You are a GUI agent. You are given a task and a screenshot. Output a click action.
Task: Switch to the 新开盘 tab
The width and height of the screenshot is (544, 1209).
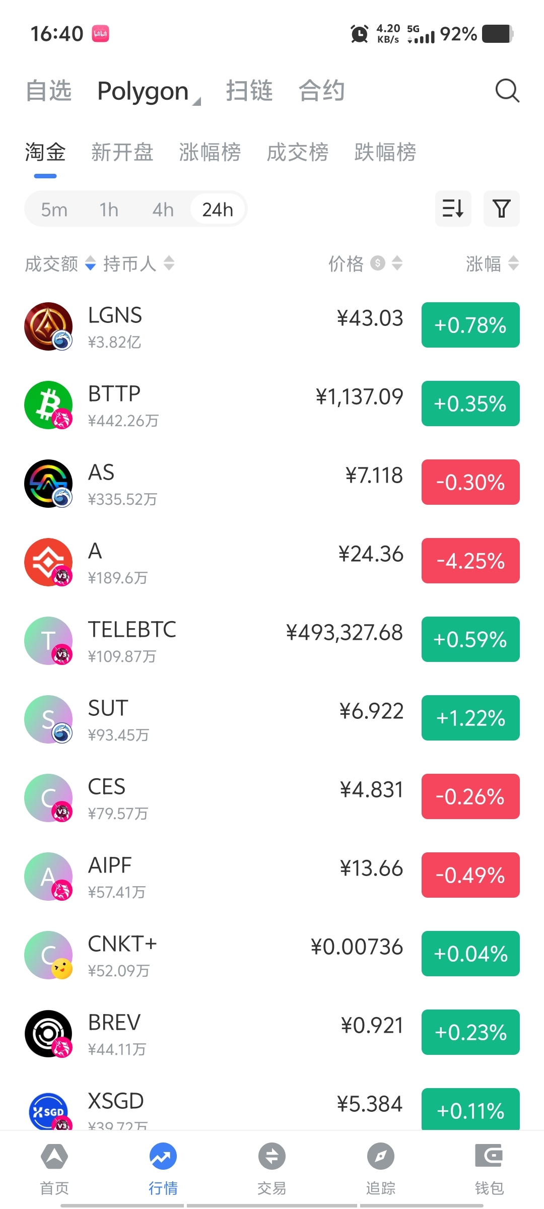(x=122, y=152)
